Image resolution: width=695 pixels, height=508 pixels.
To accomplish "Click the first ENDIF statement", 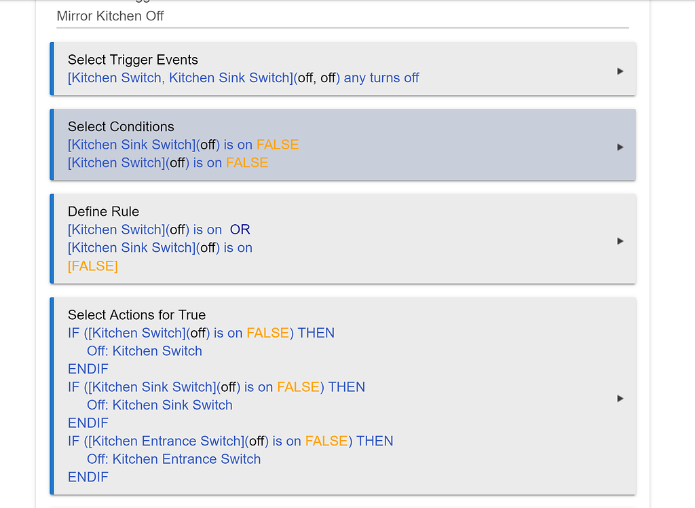I will tap(88, 369).
